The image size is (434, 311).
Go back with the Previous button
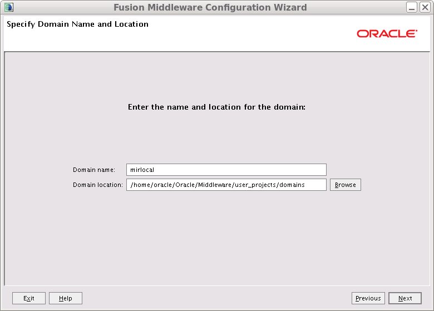pyautogui.click(x=368, y=298)
